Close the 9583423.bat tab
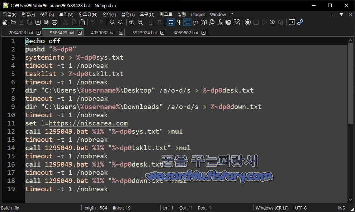This screenshot has height=212, width=355. pos(80,33)
